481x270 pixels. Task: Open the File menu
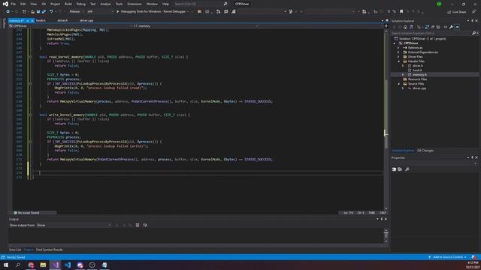(x=14, y=4)
